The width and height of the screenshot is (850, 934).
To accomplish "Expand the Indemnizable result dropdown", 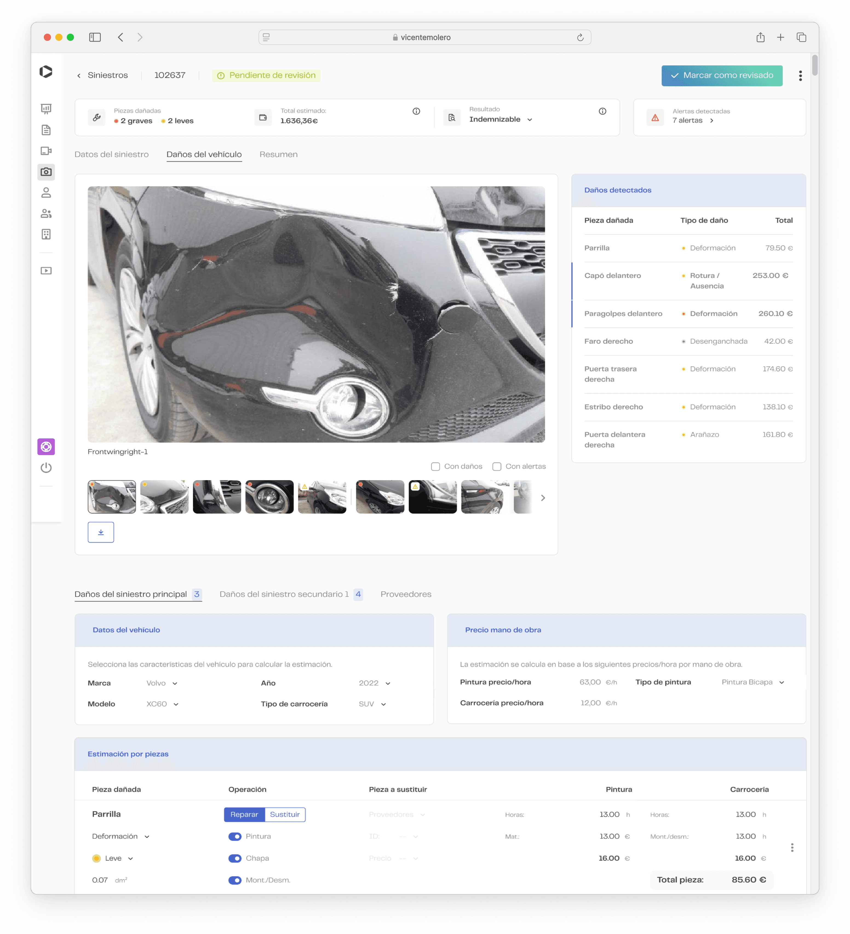I will (x=501, y=119).
